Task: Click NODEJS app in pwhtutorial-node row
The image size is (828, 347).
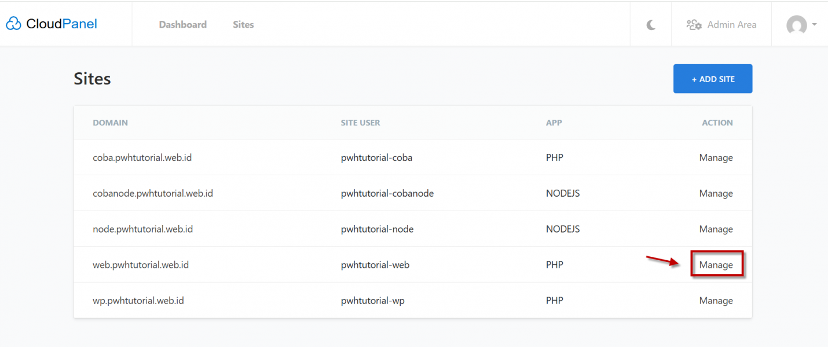Action: (563, 229)
